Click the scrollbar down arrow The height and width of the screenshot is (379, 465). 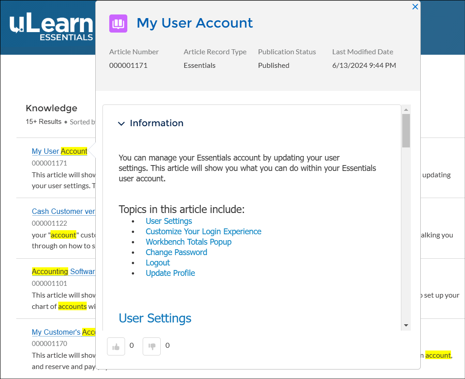(406, 325)
